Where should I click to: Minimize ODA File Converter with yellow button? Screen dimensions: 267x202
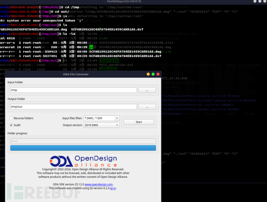pos(148,74)
